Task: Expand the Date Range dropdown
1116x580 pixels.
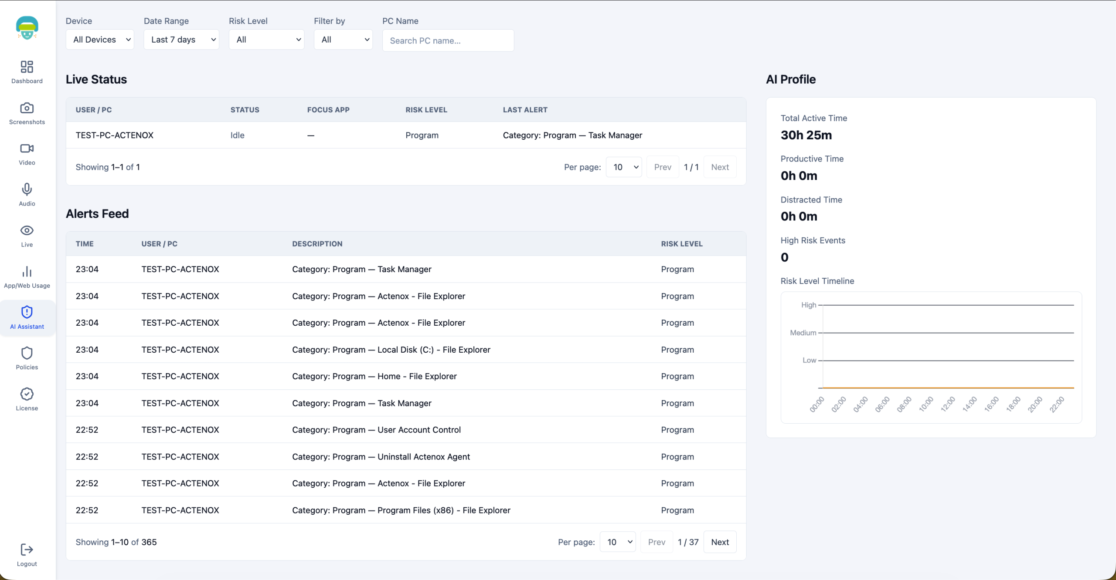Action: pyautogui.click(x=181, y=40)
